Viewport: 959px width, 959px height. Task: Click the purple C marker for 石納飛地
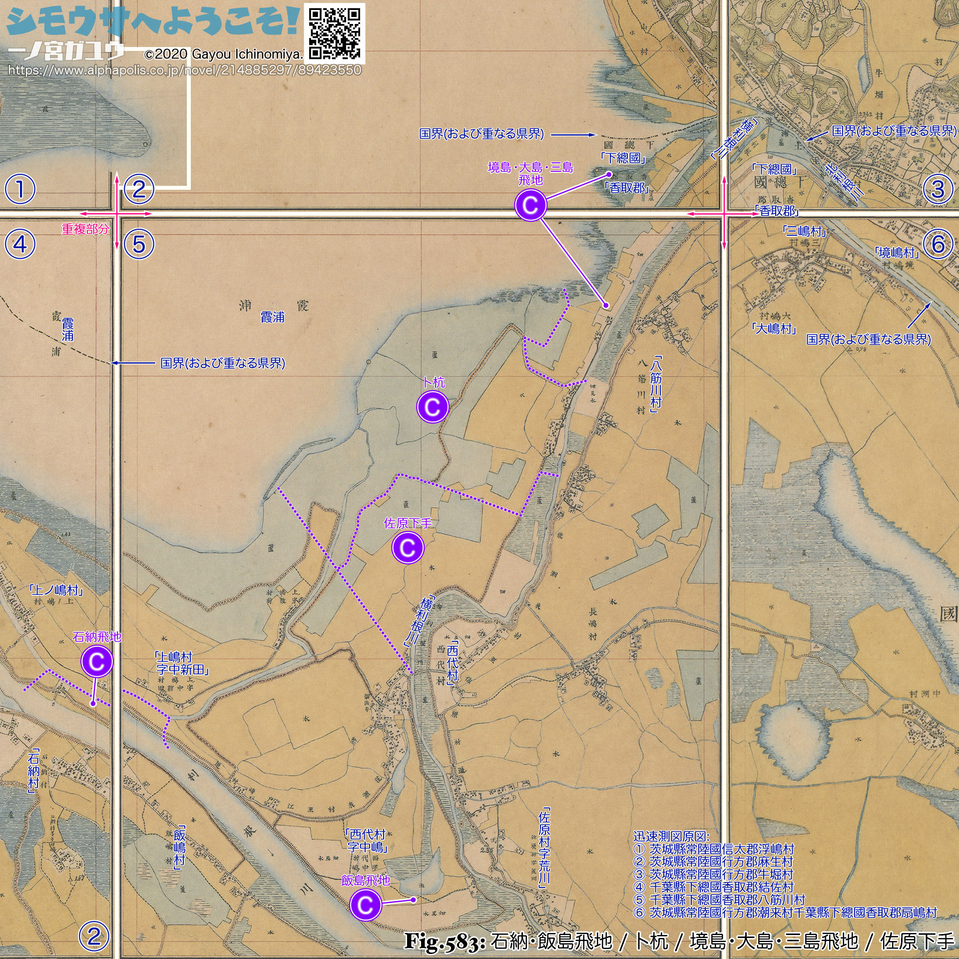coord(96,661)
